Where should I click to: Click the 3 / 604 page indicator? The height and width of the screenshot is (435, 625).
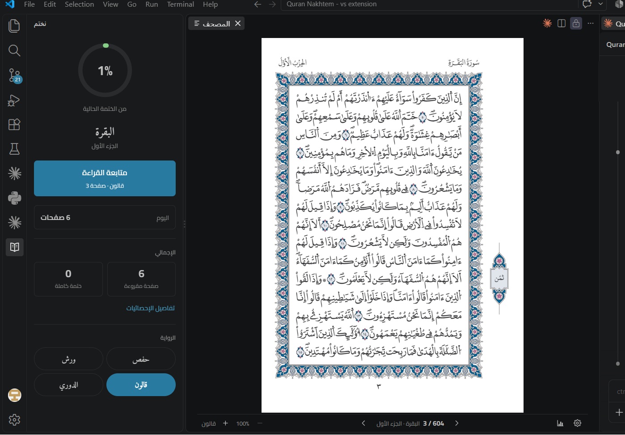433,423
